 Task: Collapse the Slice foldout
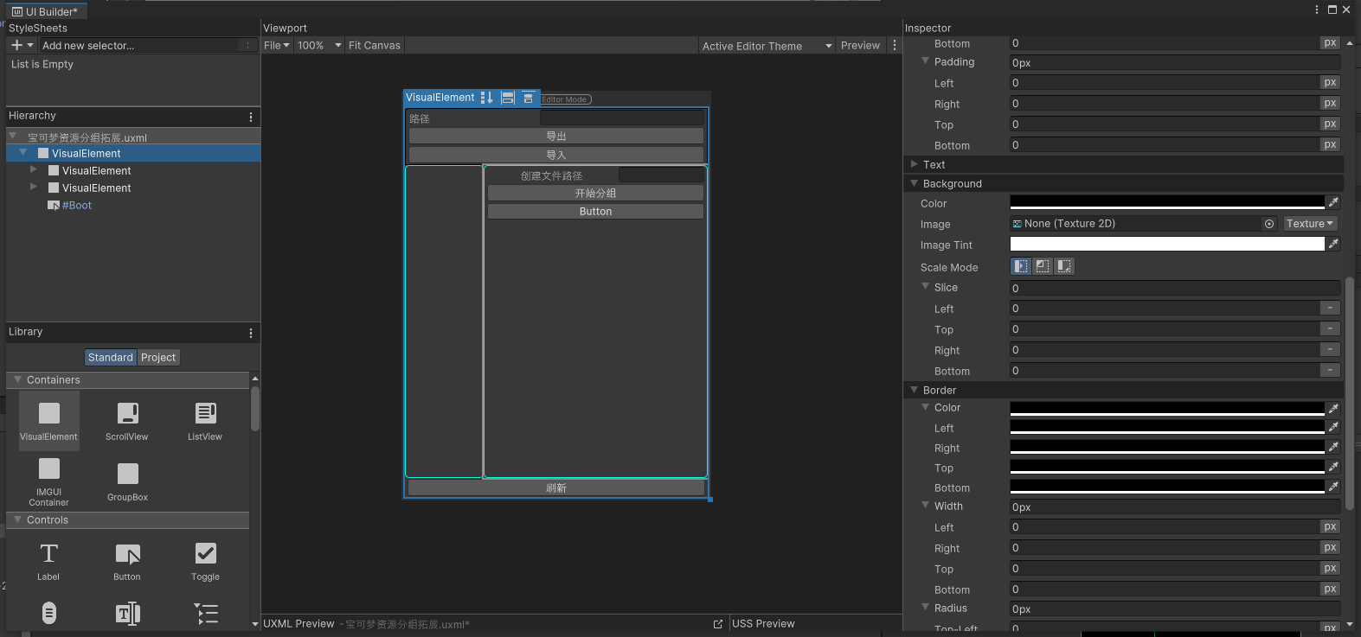tap(926, 287)
